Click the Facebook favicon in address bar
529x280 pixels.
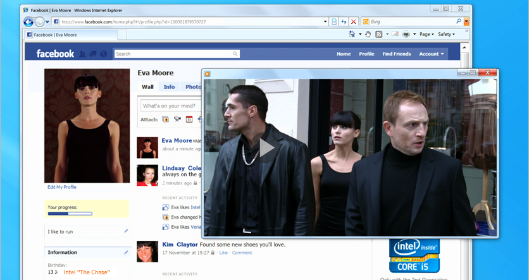pyautogui.click(x=56, y=22)
